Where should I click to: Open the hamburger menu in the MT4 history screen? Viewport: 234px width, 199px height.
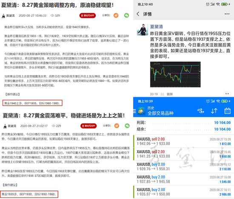(x=134, y=111)
